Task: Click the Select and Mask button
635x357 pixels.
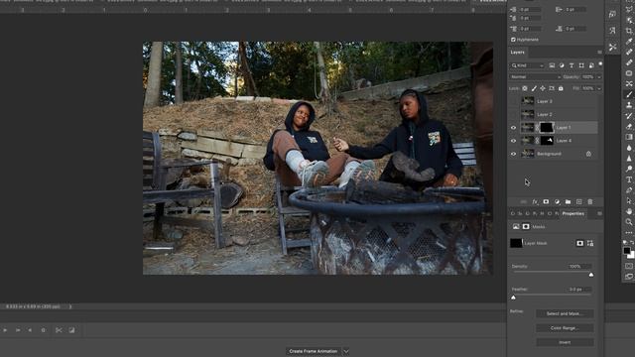Action: coord(565,313)
